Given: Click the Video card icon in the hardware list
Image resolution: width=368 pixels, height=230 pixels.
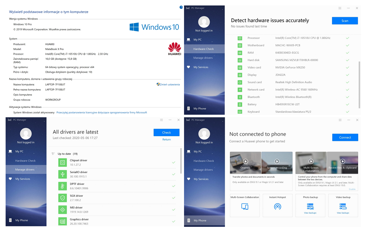Looking at the screenshot, I should [240, 67].
